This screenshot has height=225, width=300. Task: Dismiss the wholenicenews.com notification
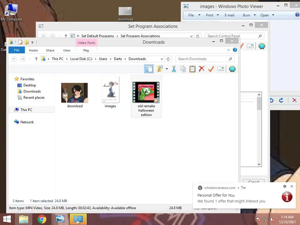292,186
